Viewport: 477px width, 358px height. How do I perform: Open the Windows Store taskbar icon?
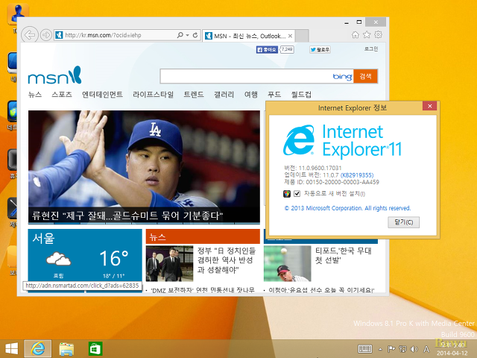point(95,348)
